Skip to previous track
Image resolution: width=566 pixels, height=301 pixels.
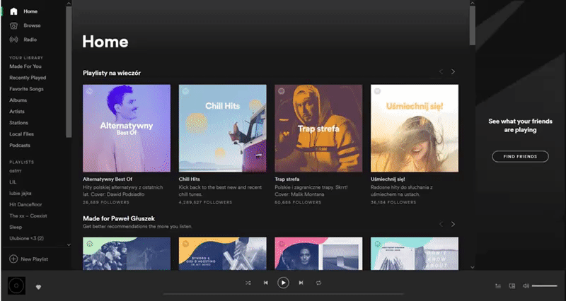tap(266, 283)
